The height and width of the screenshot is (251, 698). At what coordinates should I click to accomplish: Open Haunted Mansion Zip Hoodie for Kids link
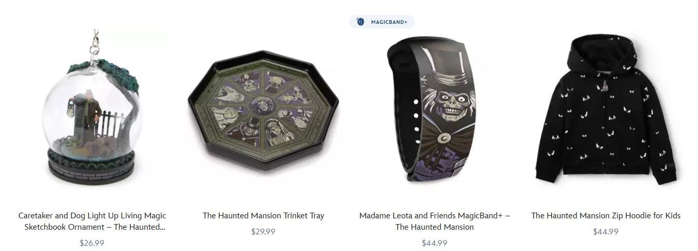click(x=606, y=215)
